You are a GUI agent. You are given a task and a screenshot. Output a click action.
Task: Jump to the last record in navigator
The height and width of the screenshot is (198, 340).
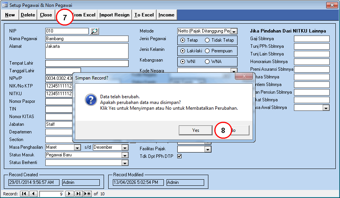coord(78,194)
